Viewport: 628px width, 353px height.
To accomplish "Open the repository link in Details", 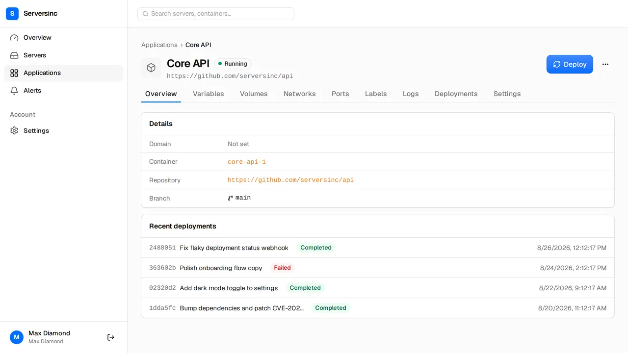I will [290, 180].
